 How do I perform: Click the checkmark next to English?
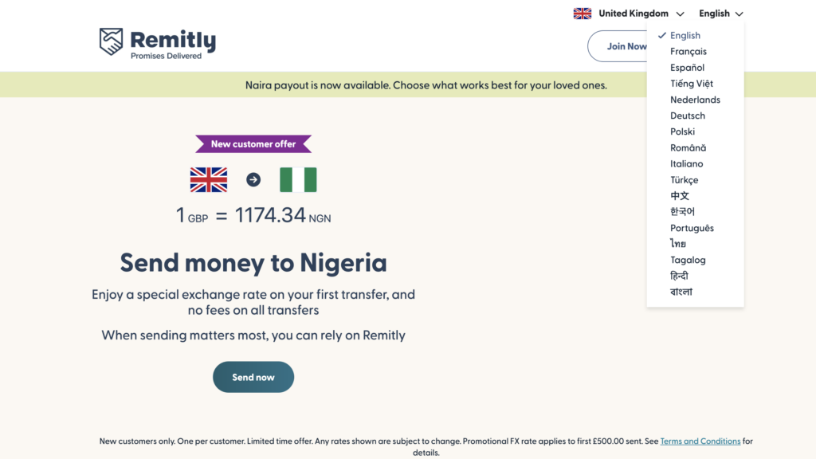pyautogui.click(x=661, y=35)
